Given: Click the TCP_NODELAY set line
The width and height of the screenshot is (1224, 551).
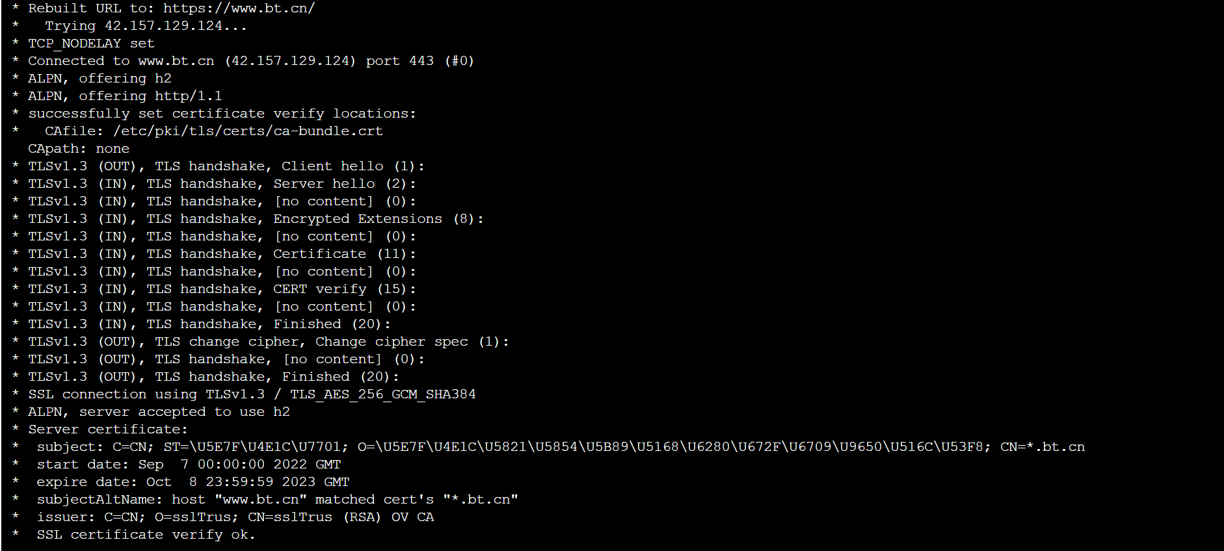Looking at the screenshot, I should tap(91, 44).
